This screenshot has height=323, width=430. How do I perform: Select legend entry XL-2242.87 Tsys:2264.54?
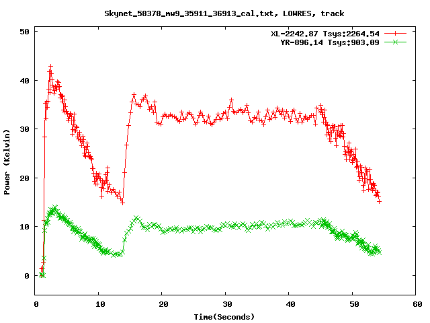[325, 34]
